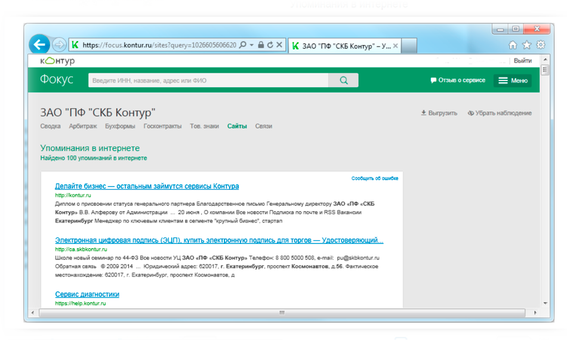
Task: Open browser tools gear icon
Action: [x=540, y=45]
